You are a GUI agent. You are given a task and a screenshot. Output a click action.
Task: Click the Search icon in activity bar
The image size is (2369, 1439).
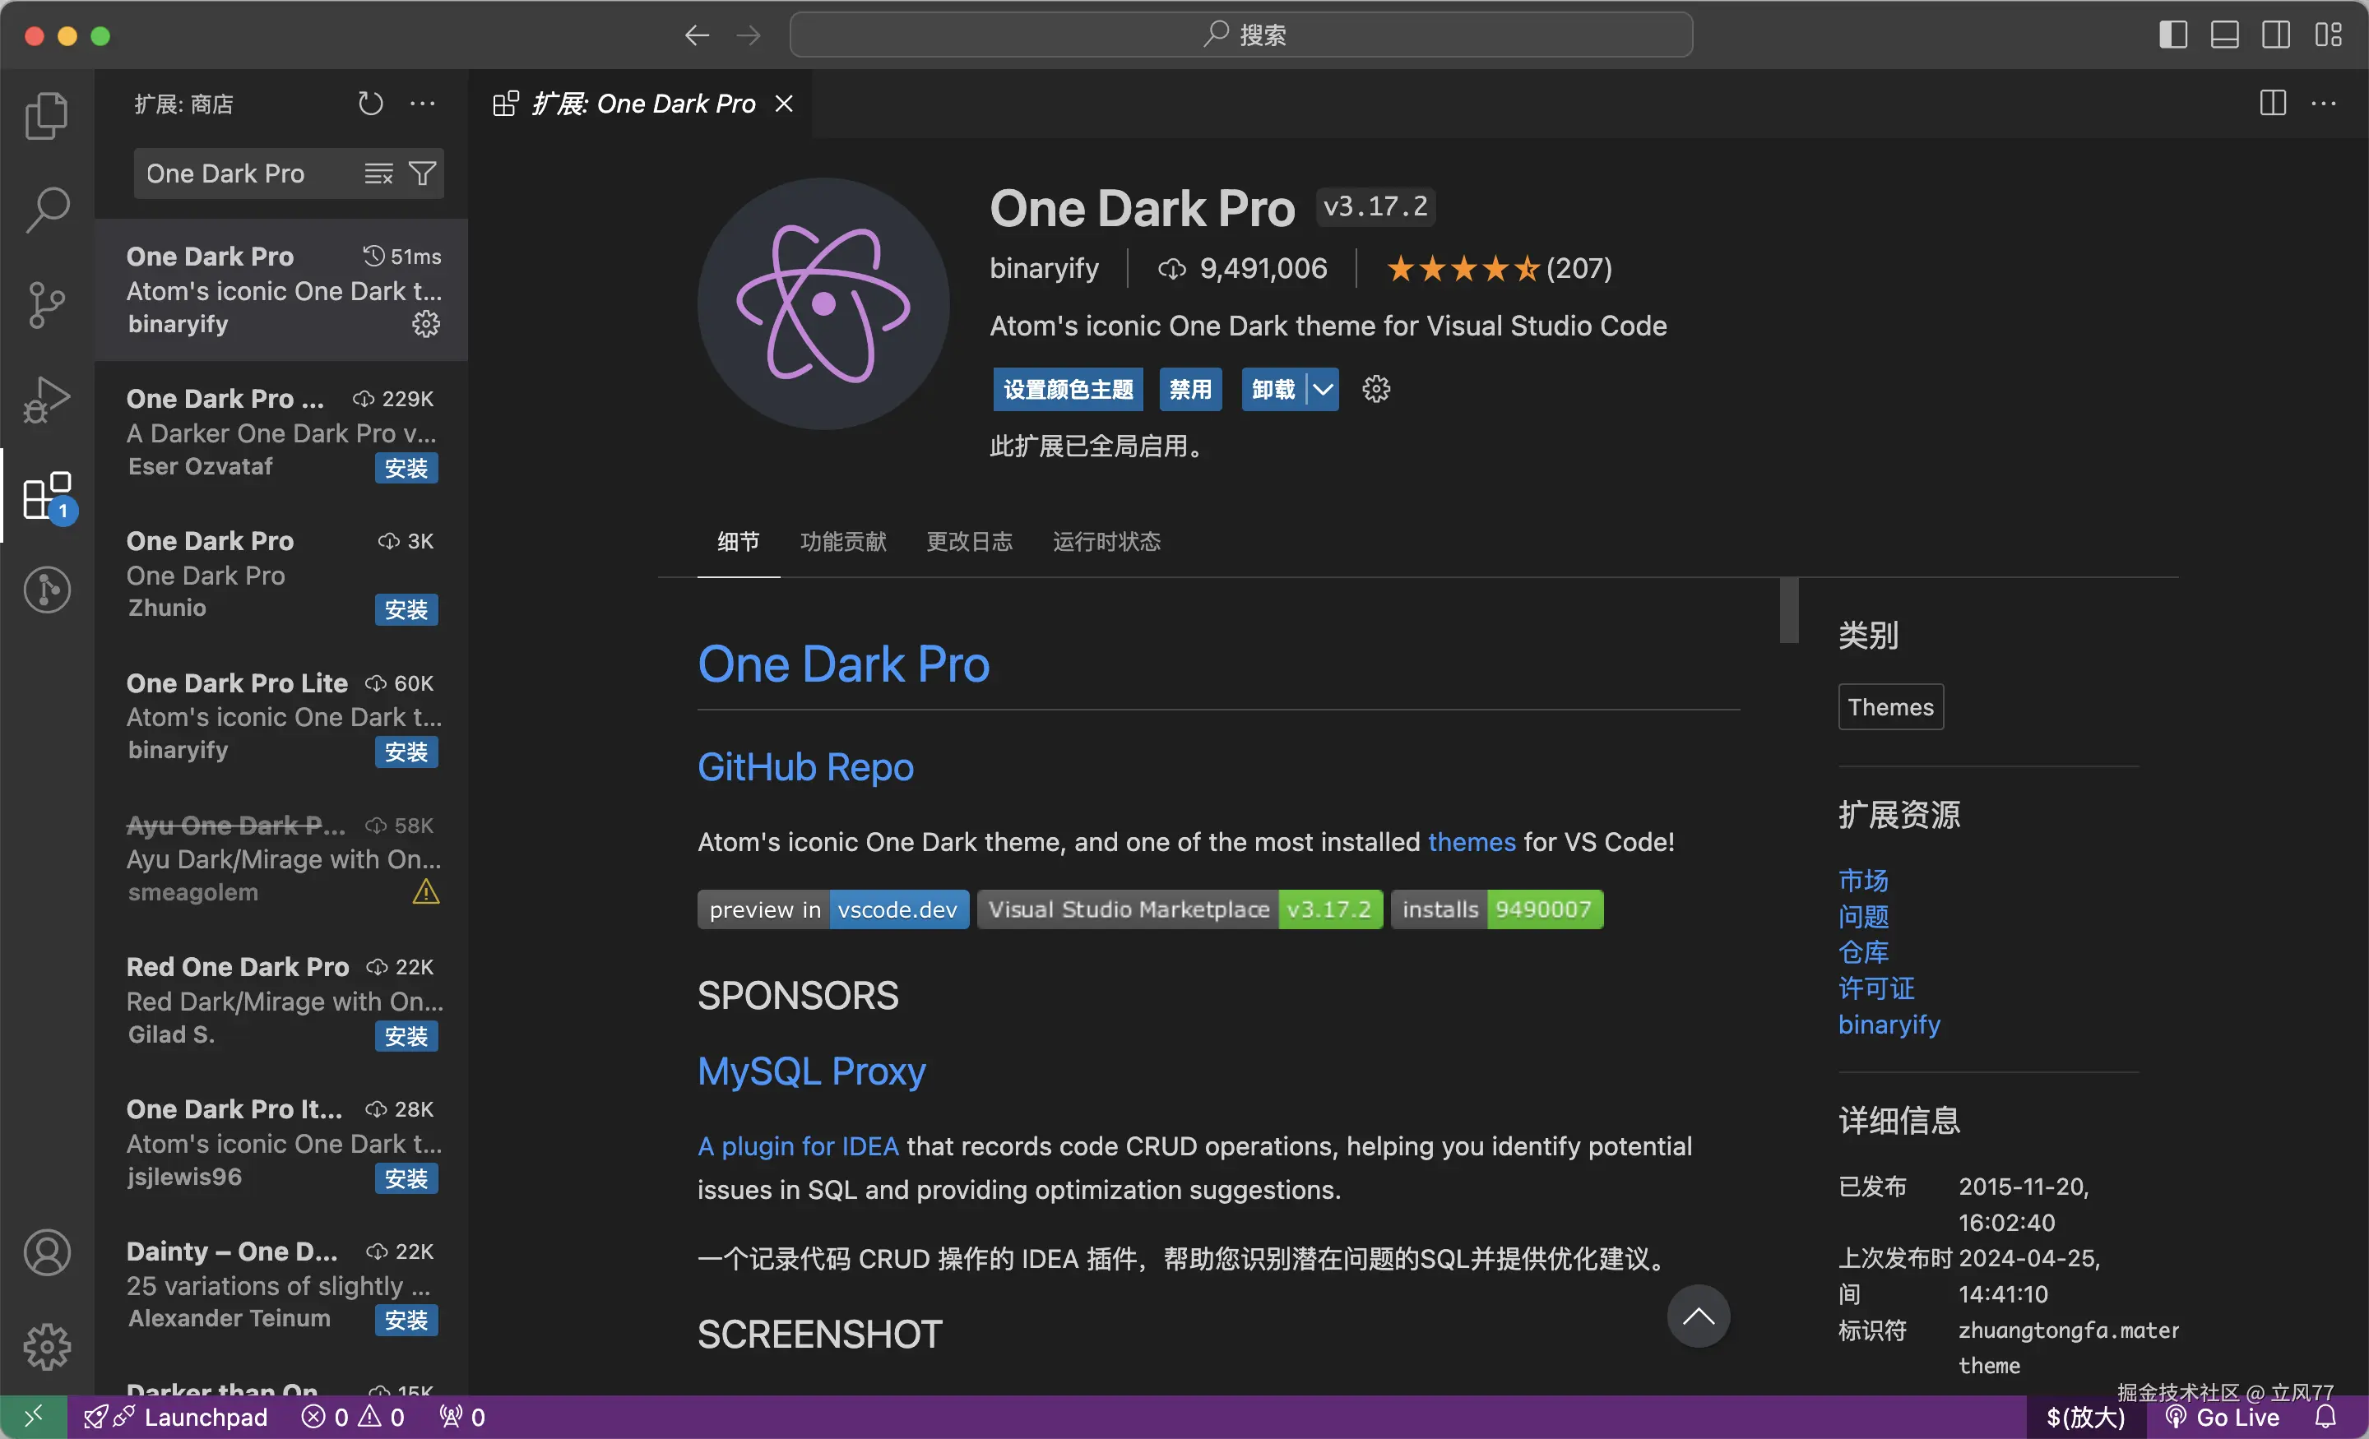46,210
